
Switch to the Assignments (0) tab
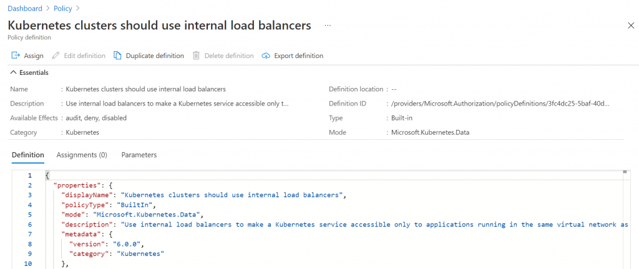point(82,155)
